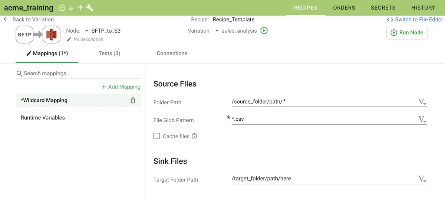Open the wrench settings icon

point(90,8)
